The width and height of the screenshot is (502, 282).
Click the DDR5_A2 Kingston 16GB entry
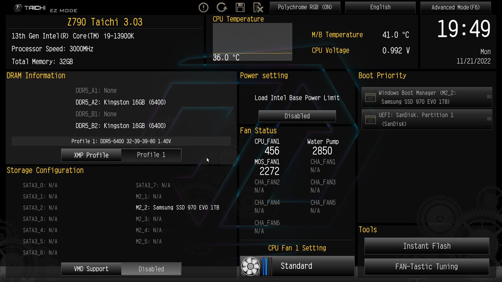(x=121, y=102)
